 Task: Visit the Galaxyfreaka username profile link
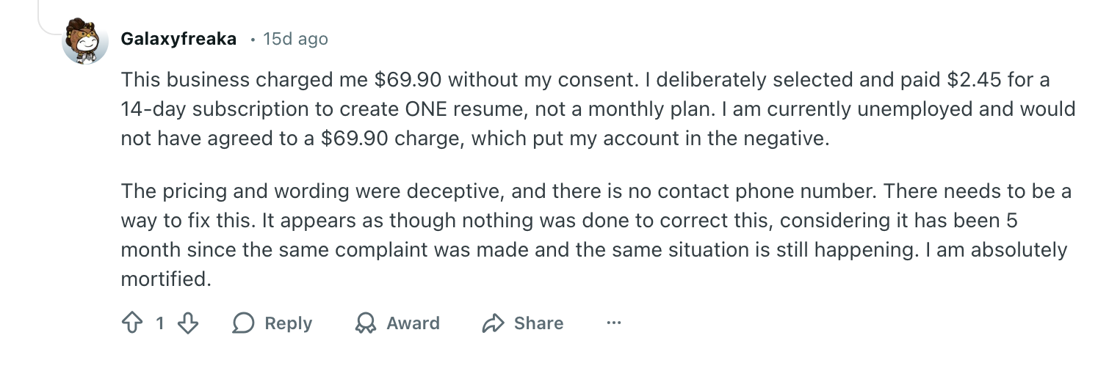coord(178,39)
